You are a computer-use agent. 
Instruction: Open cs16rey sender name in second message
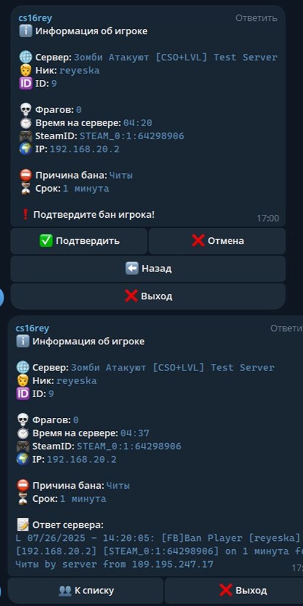[33, 328]
